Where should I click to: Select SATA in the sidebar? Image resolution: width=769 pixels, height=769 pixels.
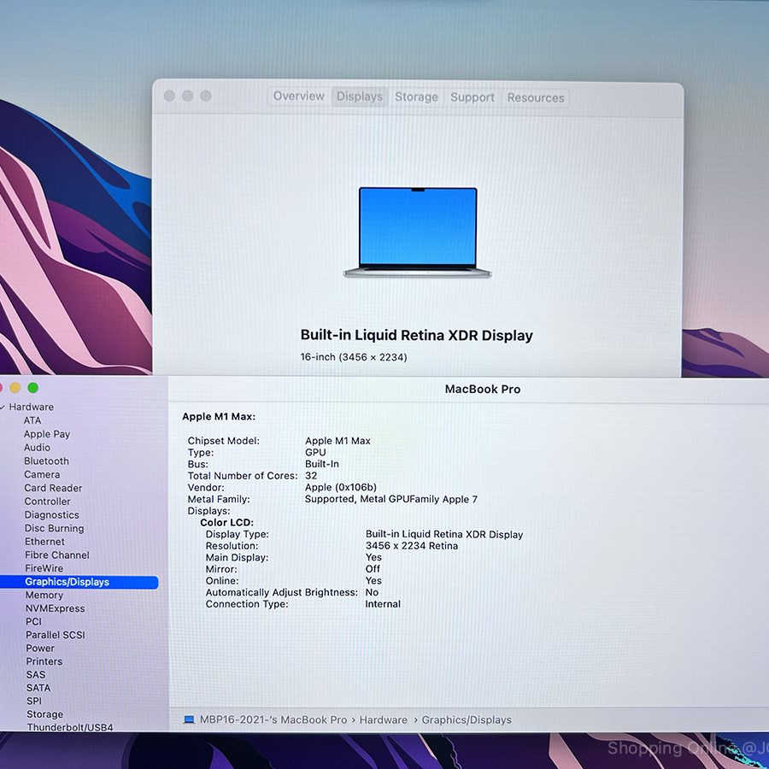click(38, 688)
